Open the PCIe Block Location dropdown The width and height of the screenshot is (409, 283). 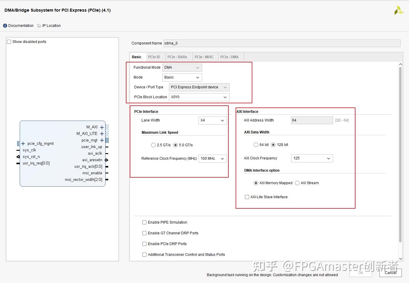(x=225, y=97)
